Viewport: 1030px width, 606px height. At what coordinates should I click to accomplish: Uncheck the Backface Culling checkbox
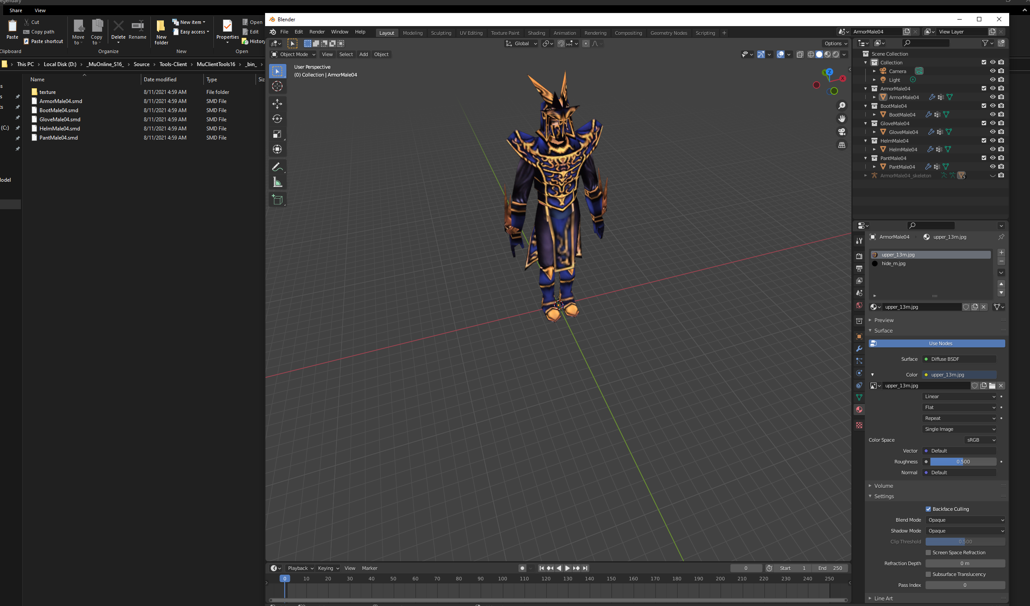(x=928, y=509)
